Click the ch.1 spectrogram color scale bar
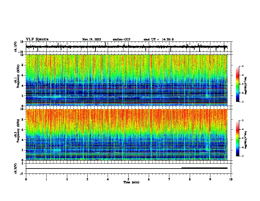260x201 pixels. point(238,84)
